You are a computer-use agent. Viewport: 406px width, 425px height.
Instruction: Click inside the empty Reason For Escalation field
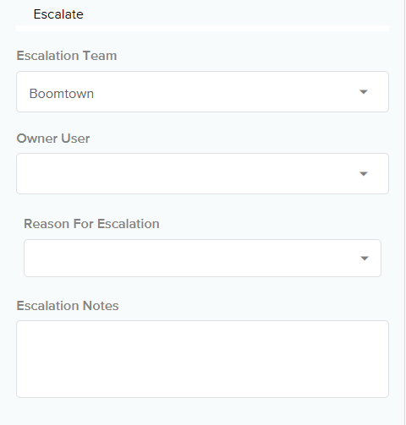coord(202,259)
